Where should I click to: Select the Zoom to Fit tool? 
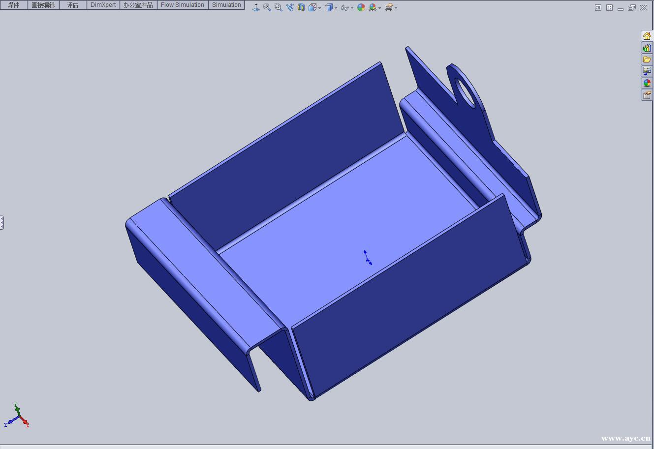[x=267, y=7]
